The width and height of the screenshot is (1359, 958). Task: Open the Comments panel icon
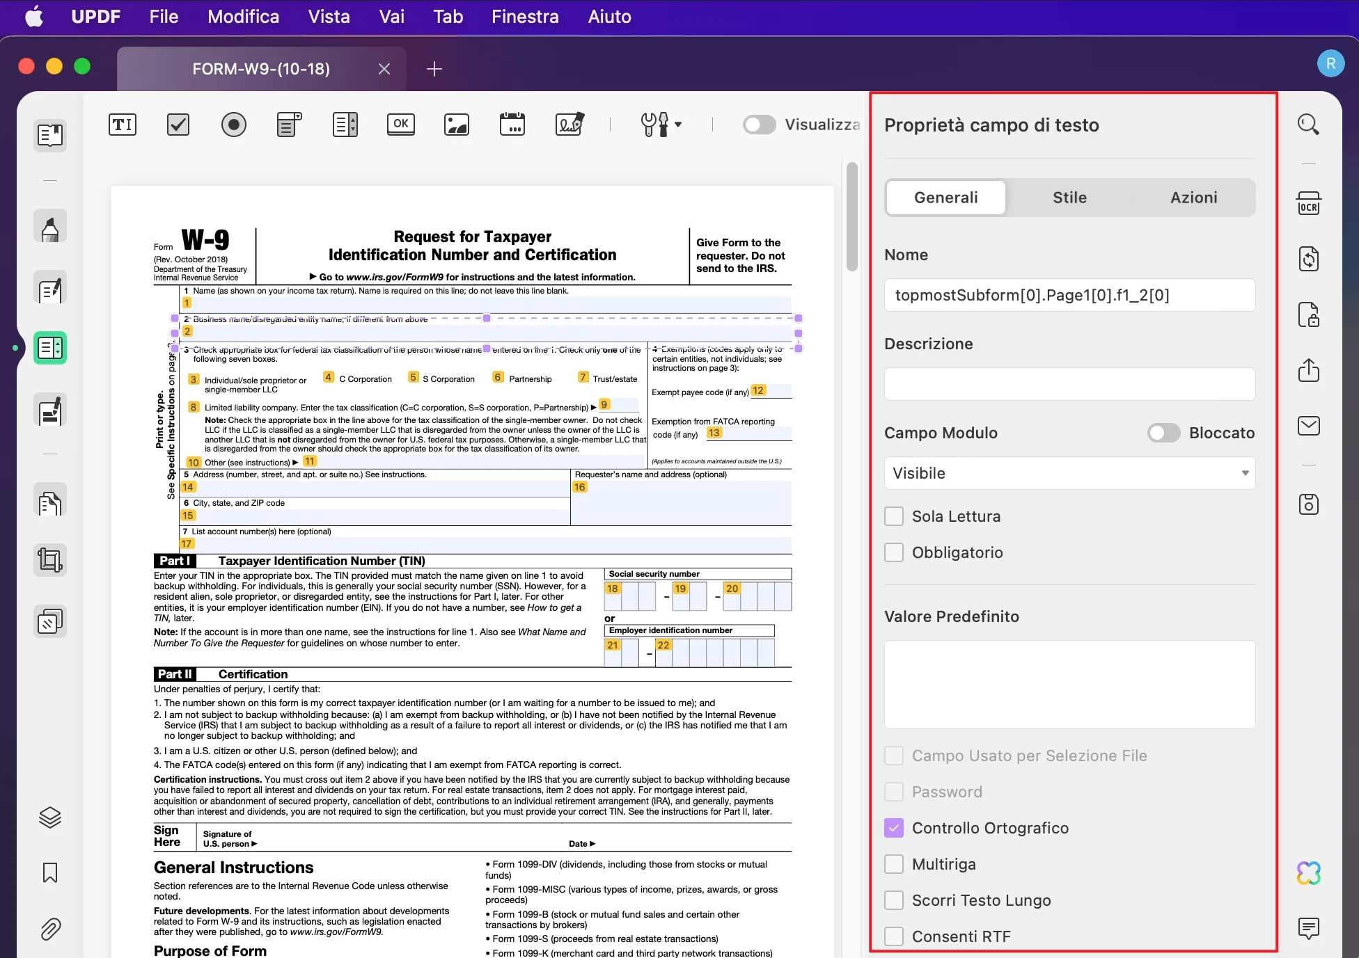pyautogui.click(x=1309, y=929)
